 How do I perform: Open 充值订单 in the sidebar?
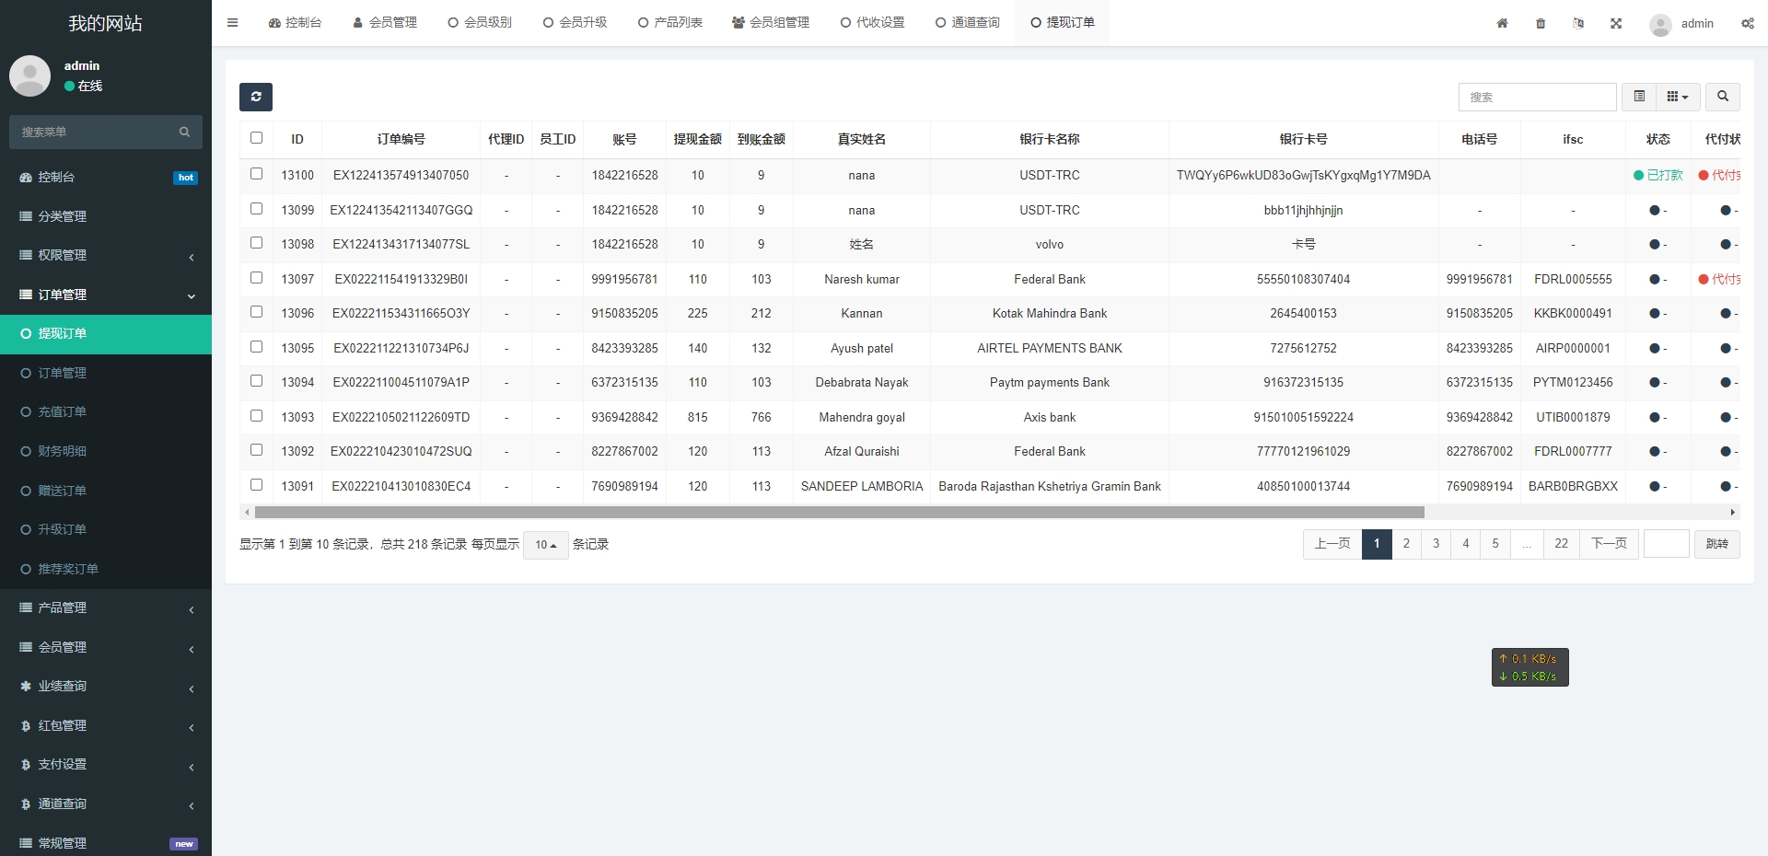[63, 412]
